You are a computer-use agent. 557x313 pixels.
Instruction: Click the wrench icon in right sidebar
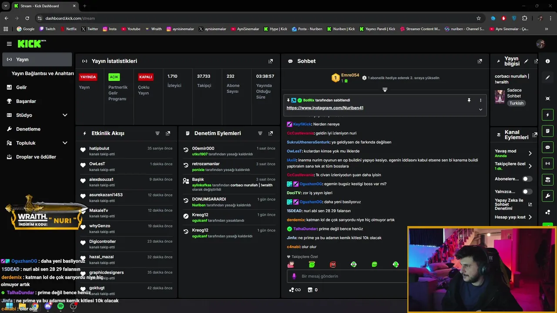(x=548, y=196)
